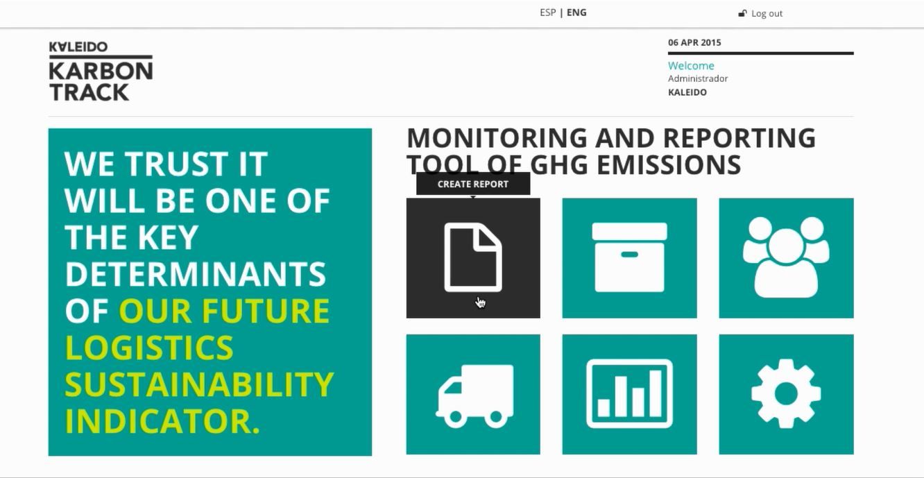The height and width of the screenshot is (478, 924).
Task: Click the CREATE REPORT tooltip label
Action: [473, 184]
